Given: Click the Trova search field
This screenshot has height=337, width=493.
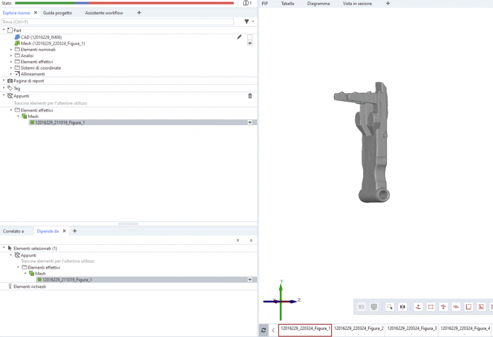Looking at the screenshot, I should pyautogui.click(x=117, y=22).
